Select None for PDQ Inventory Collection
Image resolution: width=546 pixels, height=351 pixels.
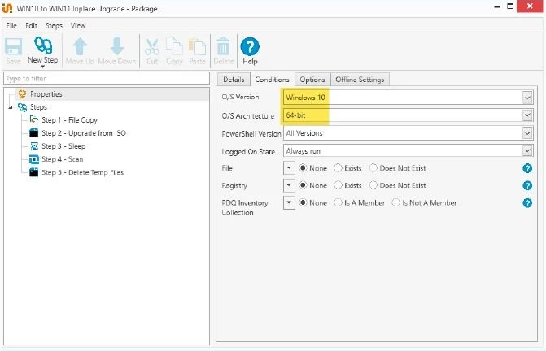pyautogui.click(x=313, y=202)
